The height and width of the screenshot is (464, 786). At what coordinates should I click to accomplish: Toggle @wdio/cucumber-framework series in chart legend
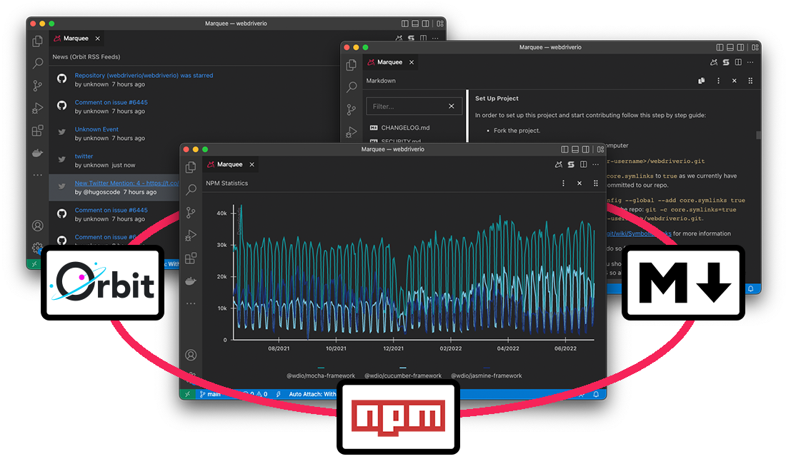tap(402, 375)
